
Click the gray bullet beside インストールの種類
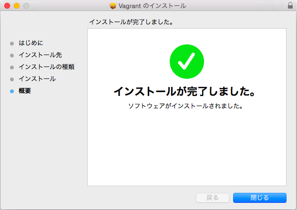12,67
